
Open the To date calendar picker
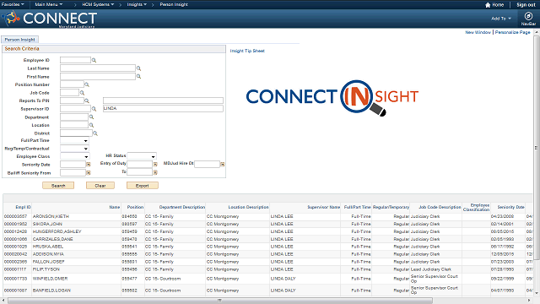(155, 172)
